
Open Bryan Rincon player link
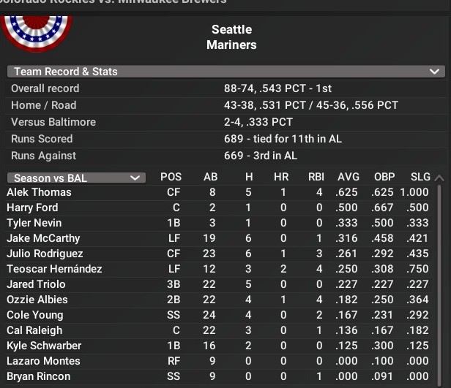pyautogui.click(x=39, y=376)
